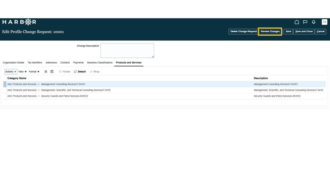Viewport: 330px width, 185px height.
Task: Click the add row table icon
Action: tap(52, 72)
